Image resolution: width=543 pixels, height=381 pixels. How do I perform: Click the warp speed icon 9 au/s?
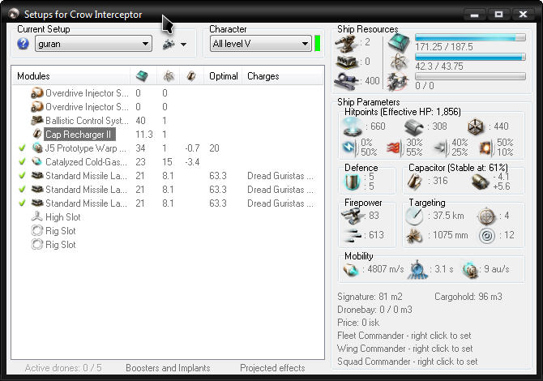click(470, 269)
